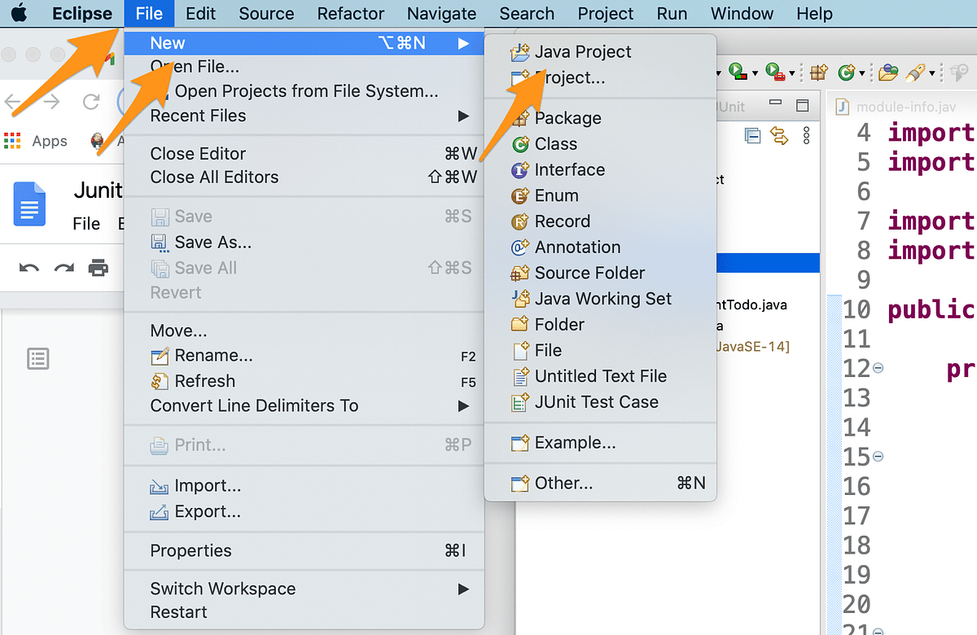Open the Package Explorer view menu dots
This screenshot has width=977, height=635.
point(805,135)
